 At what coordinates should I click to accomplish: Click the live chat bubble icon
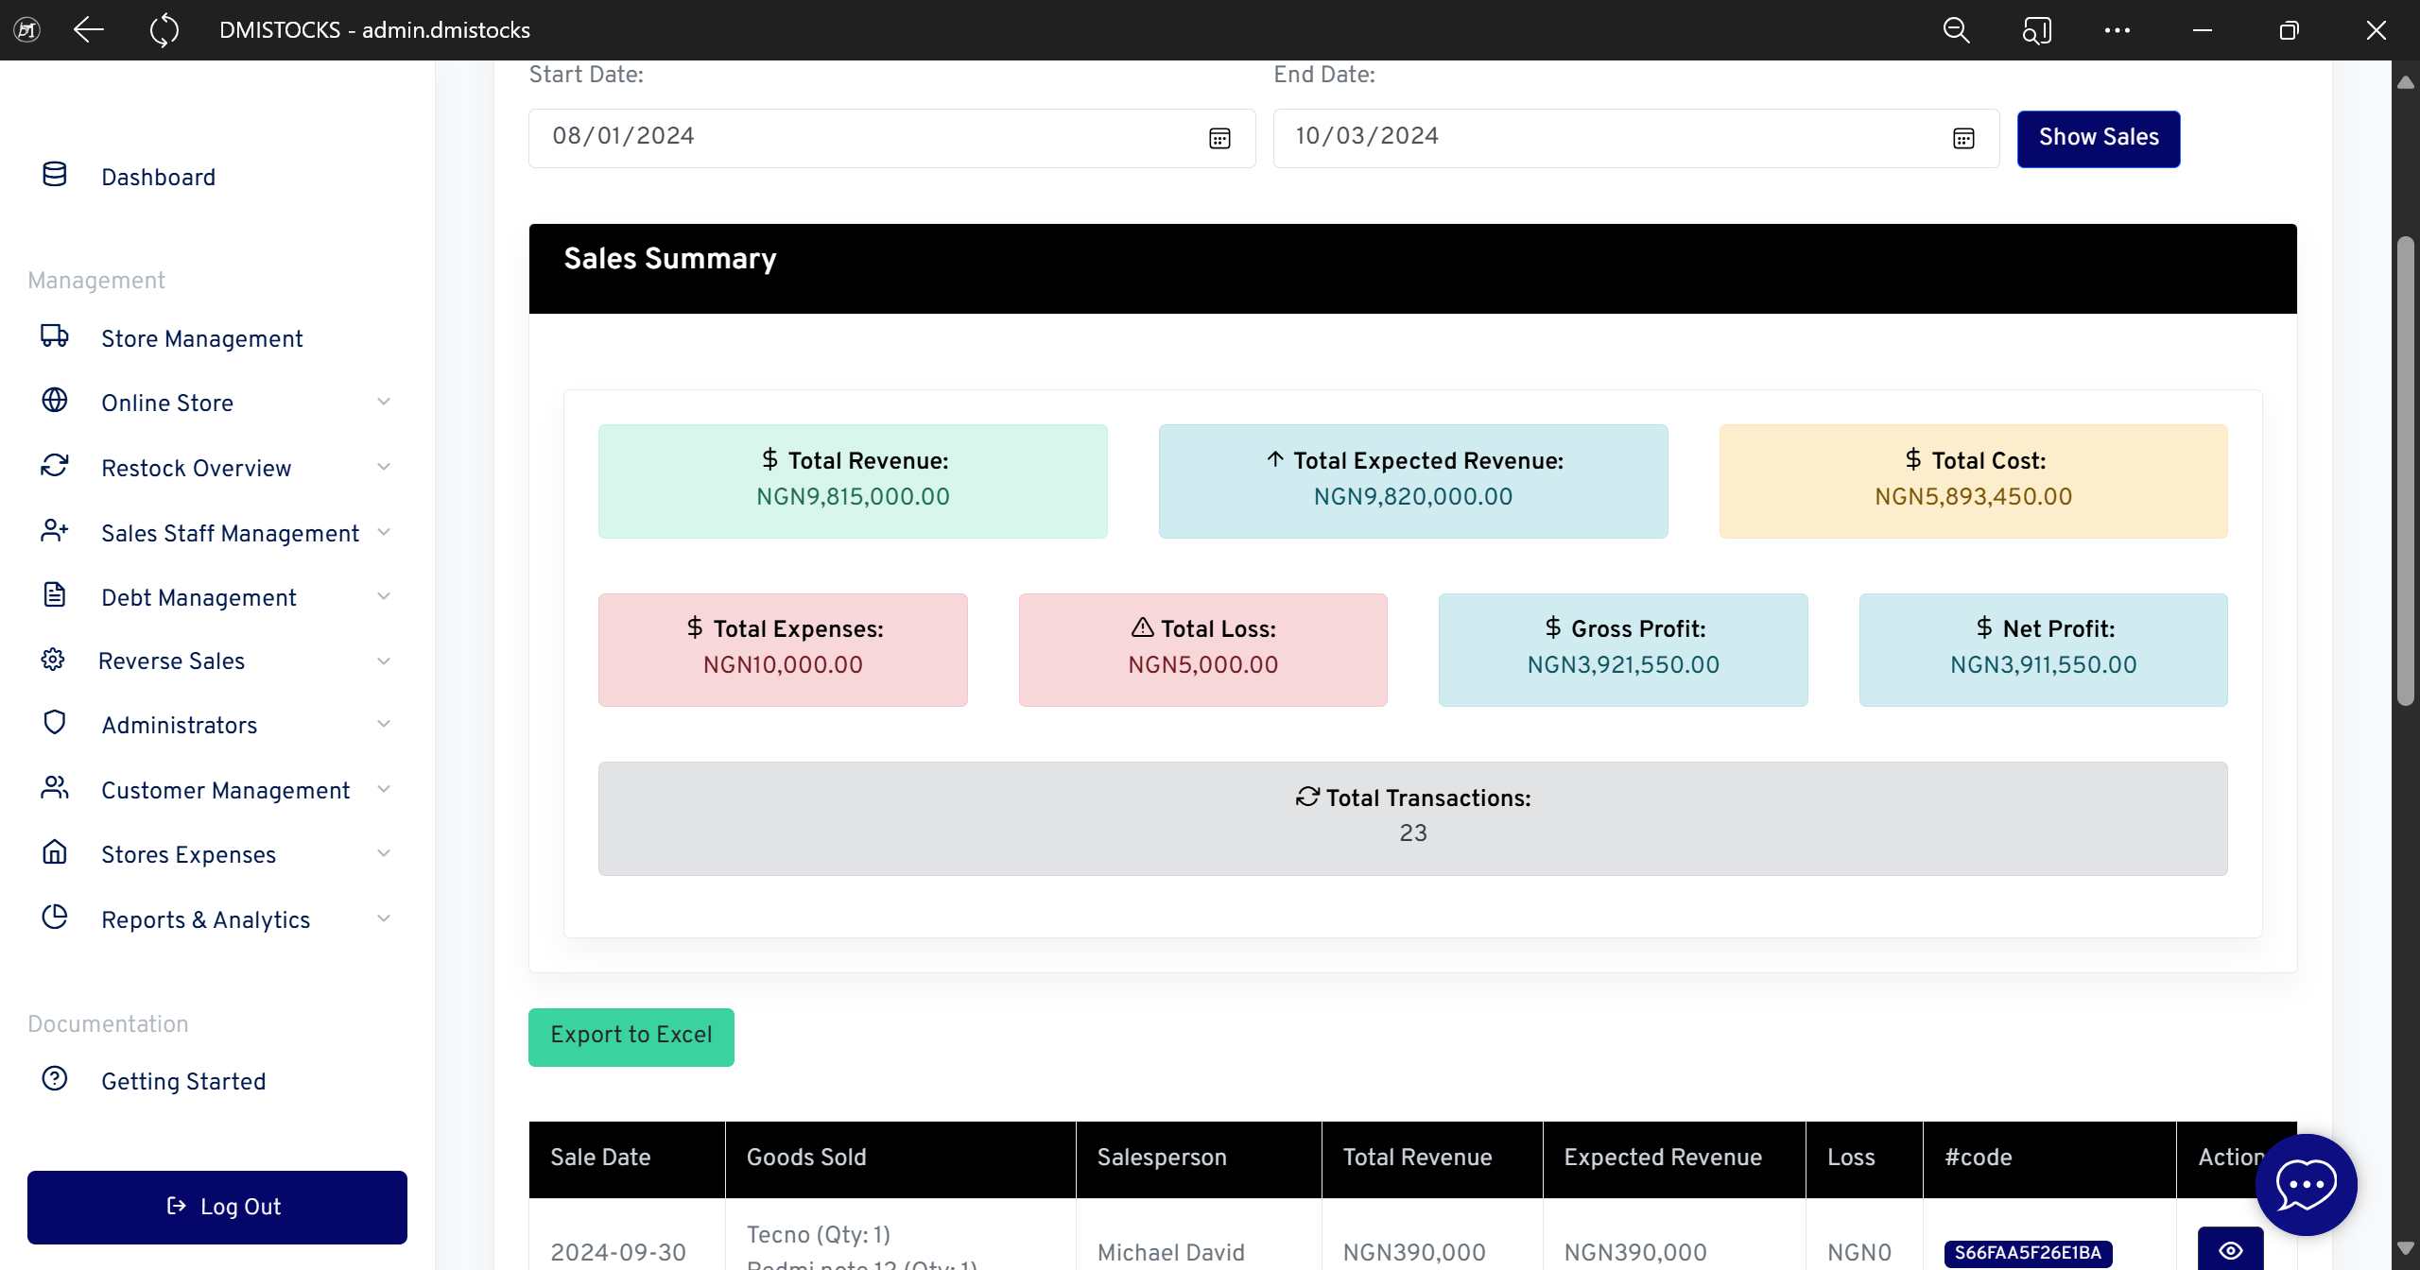pyautogui.click(x=2306, y=1184)
